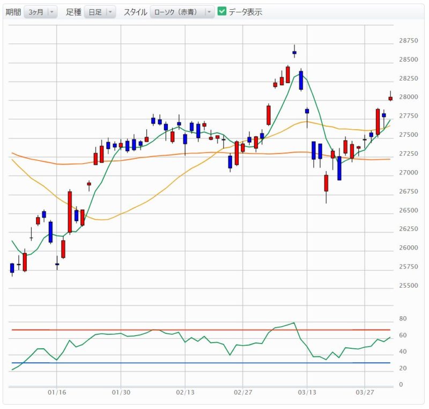Click the 期間 label text
The height and width of the screenshot is (409, 429).
click(x=13, y=12)
